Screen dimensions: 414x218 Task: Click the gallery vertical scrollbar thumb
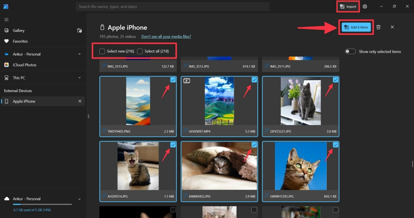tap(412, 164)
